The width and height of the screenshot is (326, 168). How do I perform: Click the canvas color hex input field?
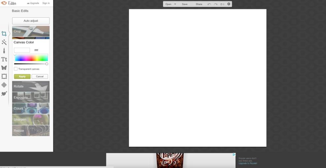click(22, 50)
